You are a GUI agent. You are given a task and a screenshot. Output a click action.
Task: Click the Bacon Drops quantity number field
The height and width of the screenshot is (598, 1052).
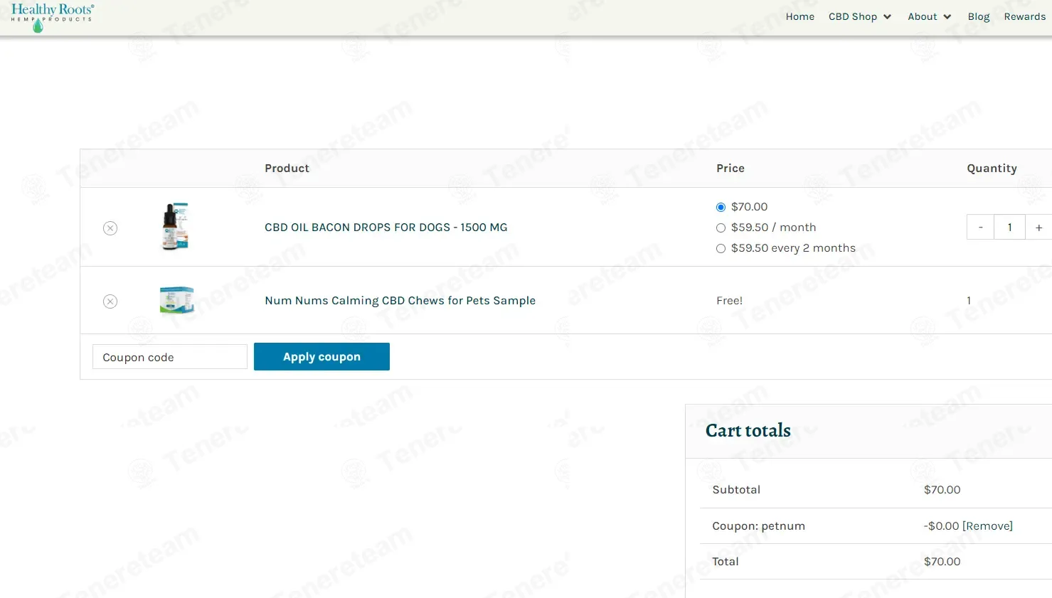point(1009,228)
